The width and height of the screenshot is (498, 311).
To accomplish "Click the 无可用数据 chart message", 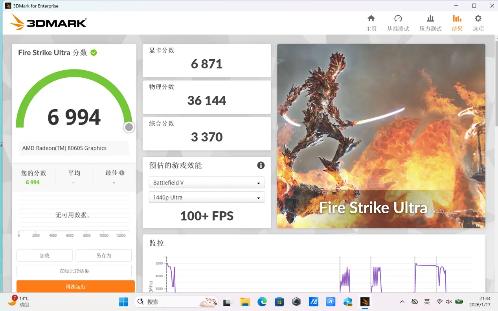I will point(74,215).
